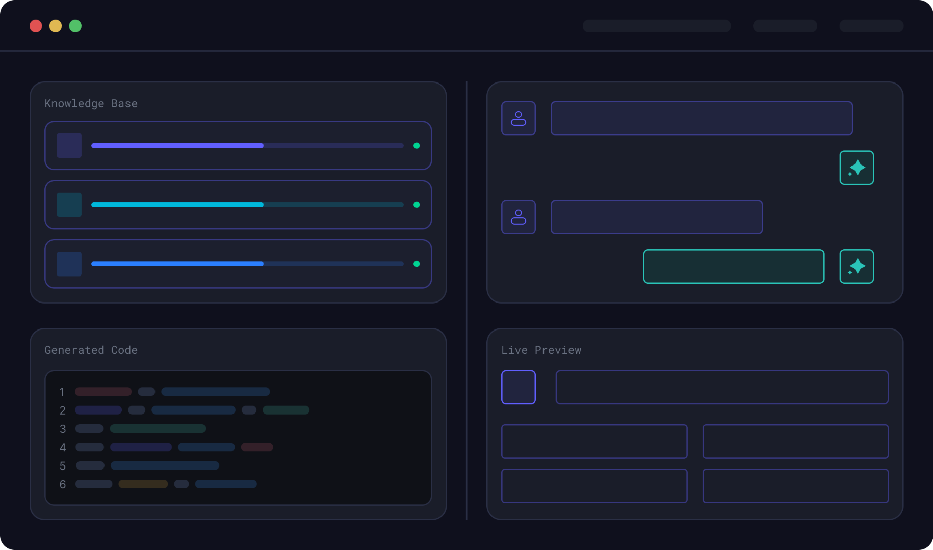Click the red close window dot
The width and height of the screenshot is (933, 550).
click(x=36, y=26)
